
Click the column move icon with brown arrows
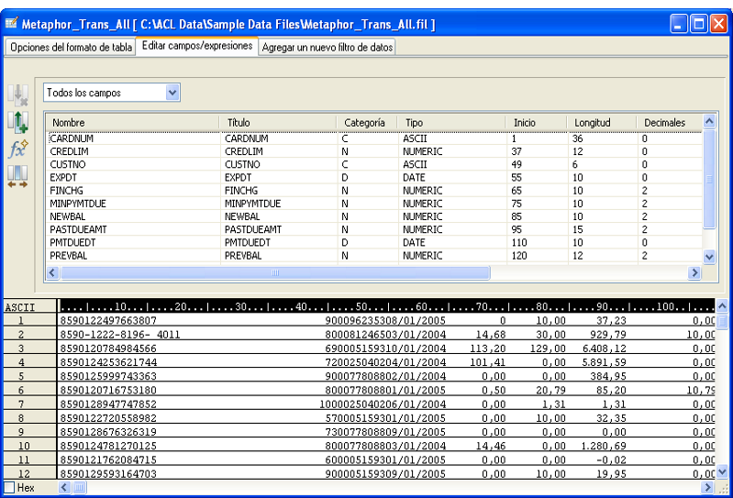pyautogui.click(x=17, y=175)
